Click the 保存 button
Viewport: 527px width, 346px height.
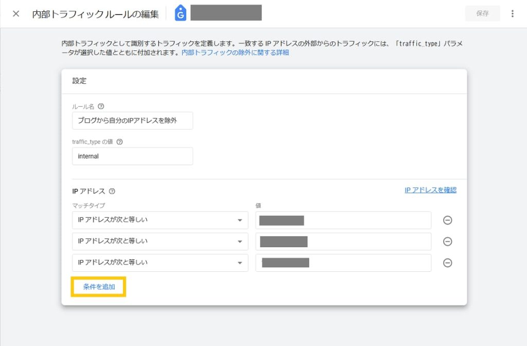482,14
